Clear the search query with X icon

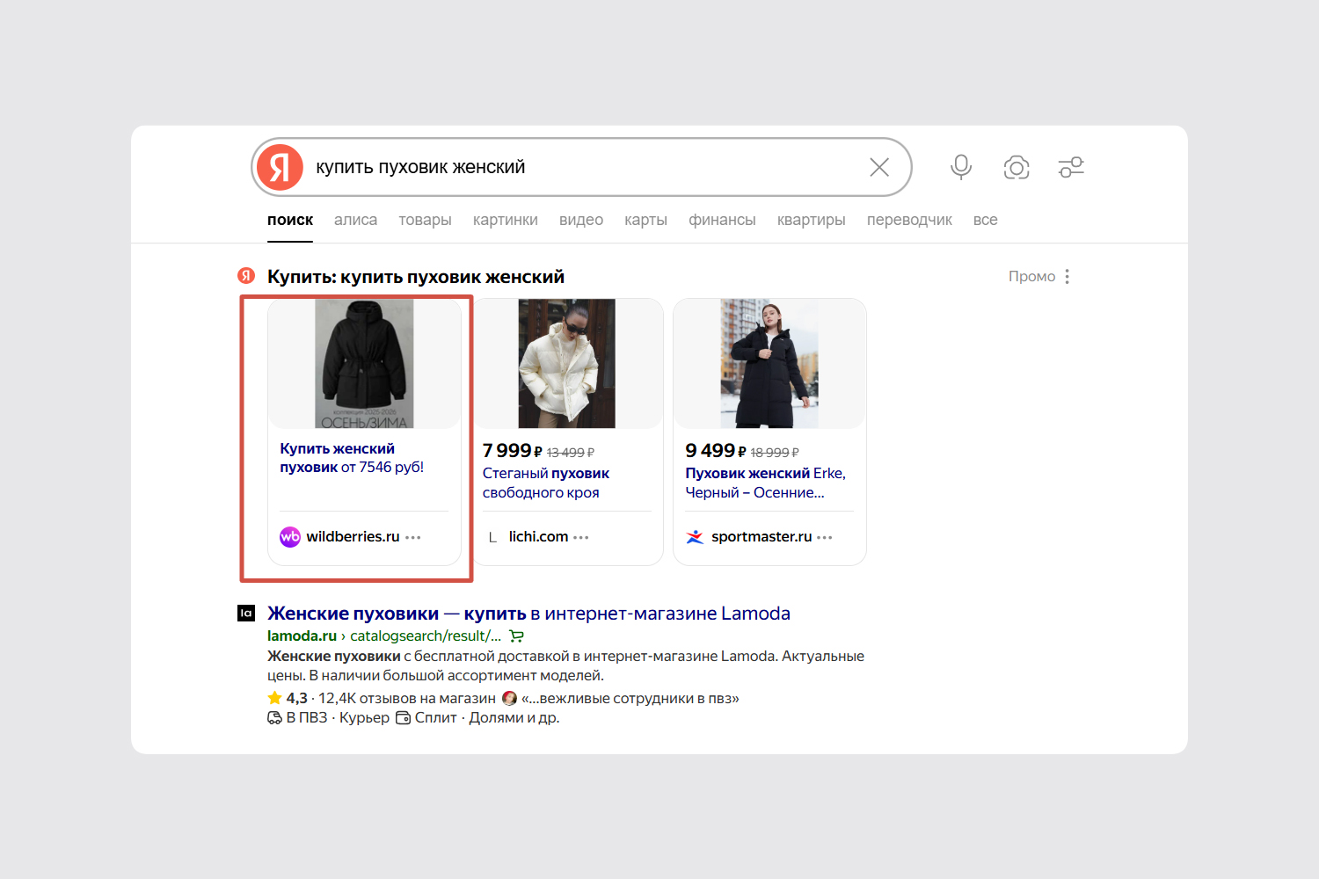click(878, 167)
